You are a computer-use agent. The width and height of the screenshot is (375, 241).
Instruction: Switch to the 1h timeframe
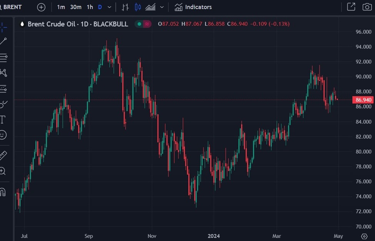(x=90, y=7)
